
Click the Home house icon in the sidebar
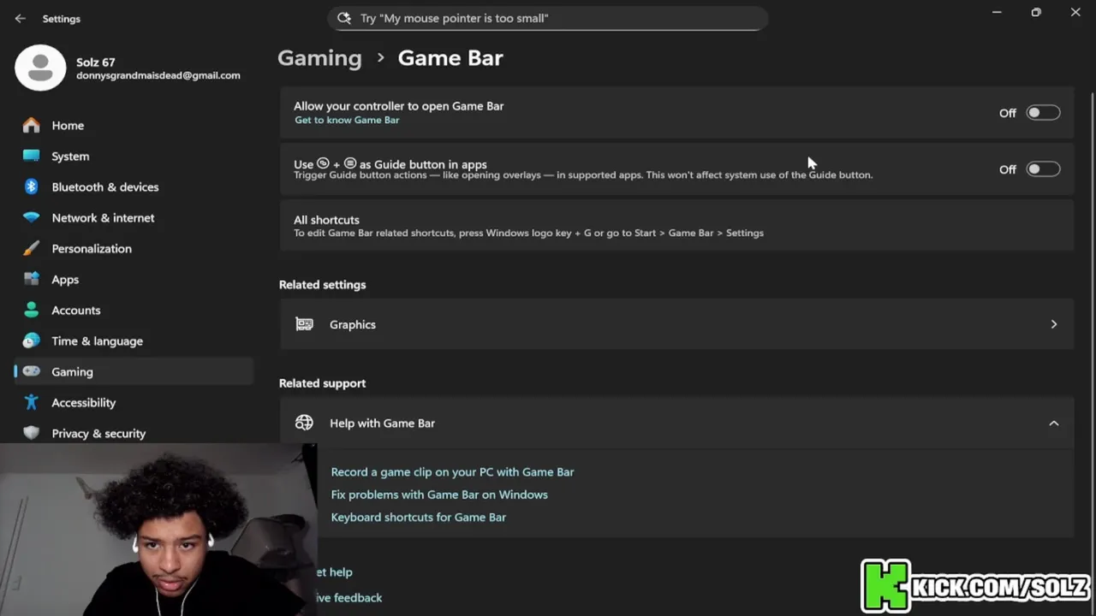[x=32, y=125]
